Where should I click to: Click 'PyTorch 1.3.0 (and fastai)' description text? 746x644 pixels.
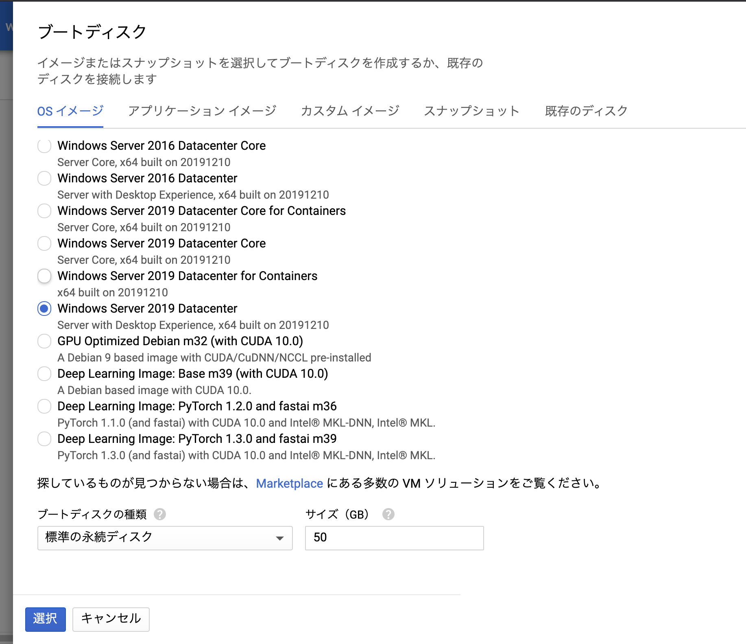point(246,456)
